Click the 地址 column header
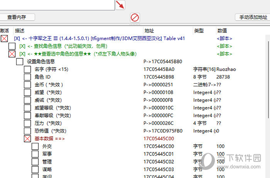The height and width of the screenshot is (178, 270). point(149,31)
